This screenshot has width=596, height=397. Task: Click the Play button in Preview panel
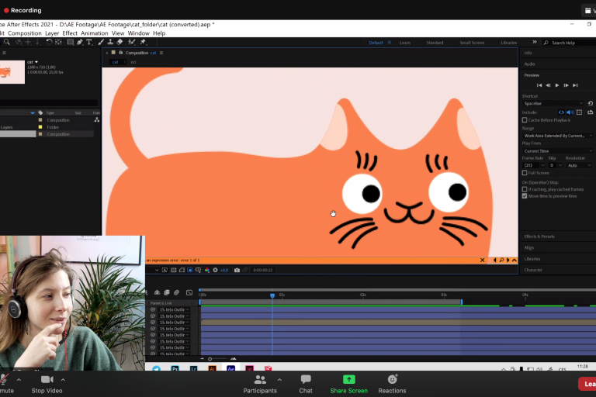556,85
